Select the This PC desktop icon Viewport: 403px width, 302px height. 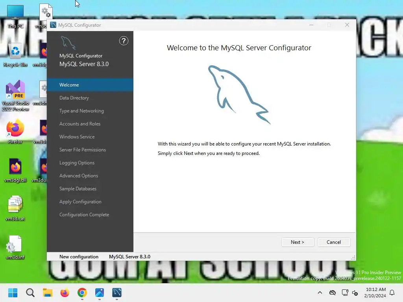15,17
